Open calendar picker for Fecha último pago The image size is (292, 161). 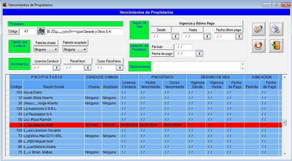click(239, 36)
